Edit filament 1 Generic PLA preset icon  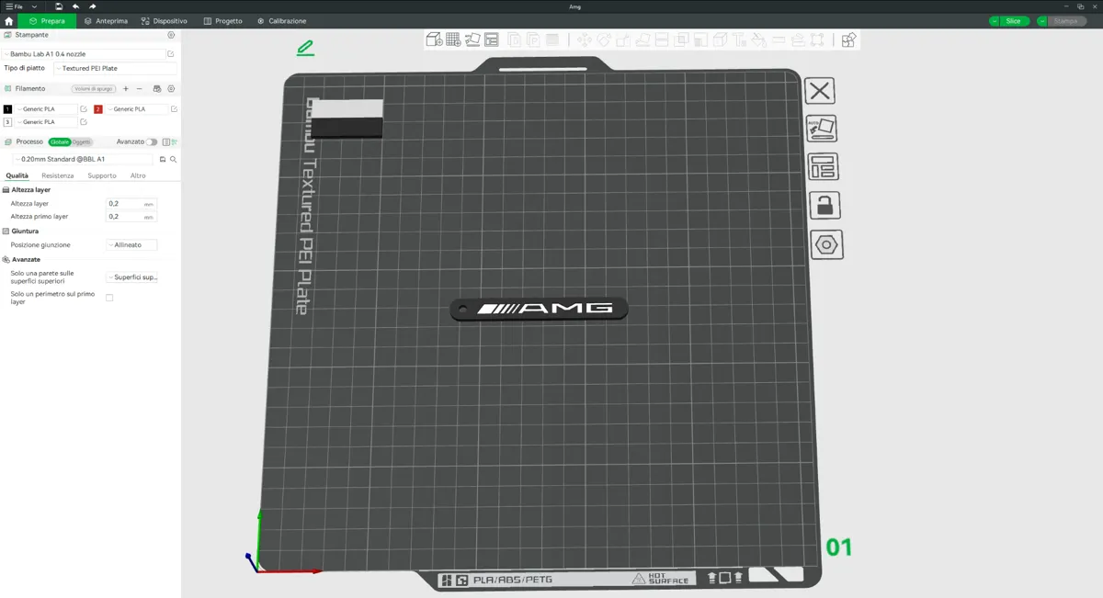pyautogui.click(x=84, y=109)
